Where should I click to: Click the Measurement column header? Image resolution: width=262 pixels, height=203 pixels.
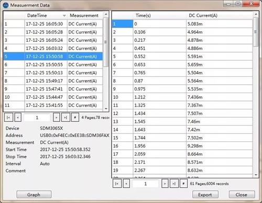coord(85,16)
